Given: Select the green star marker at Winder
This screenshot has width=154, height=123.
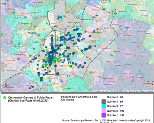Looking at the screenshot, I should 127,28.
